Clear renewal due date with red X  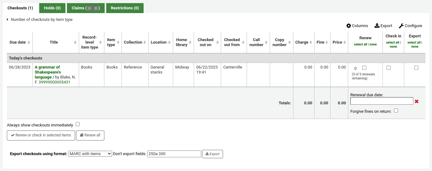coord(417,101)
